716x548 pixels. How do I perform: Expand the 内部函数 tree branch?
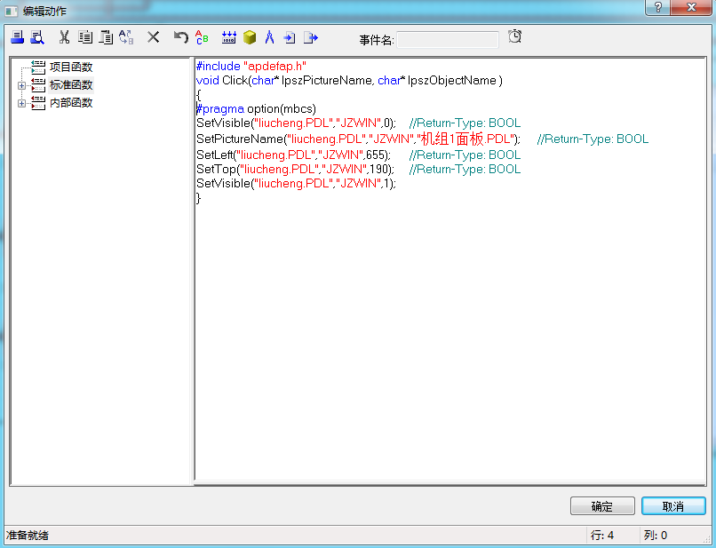tap(21, 103)
